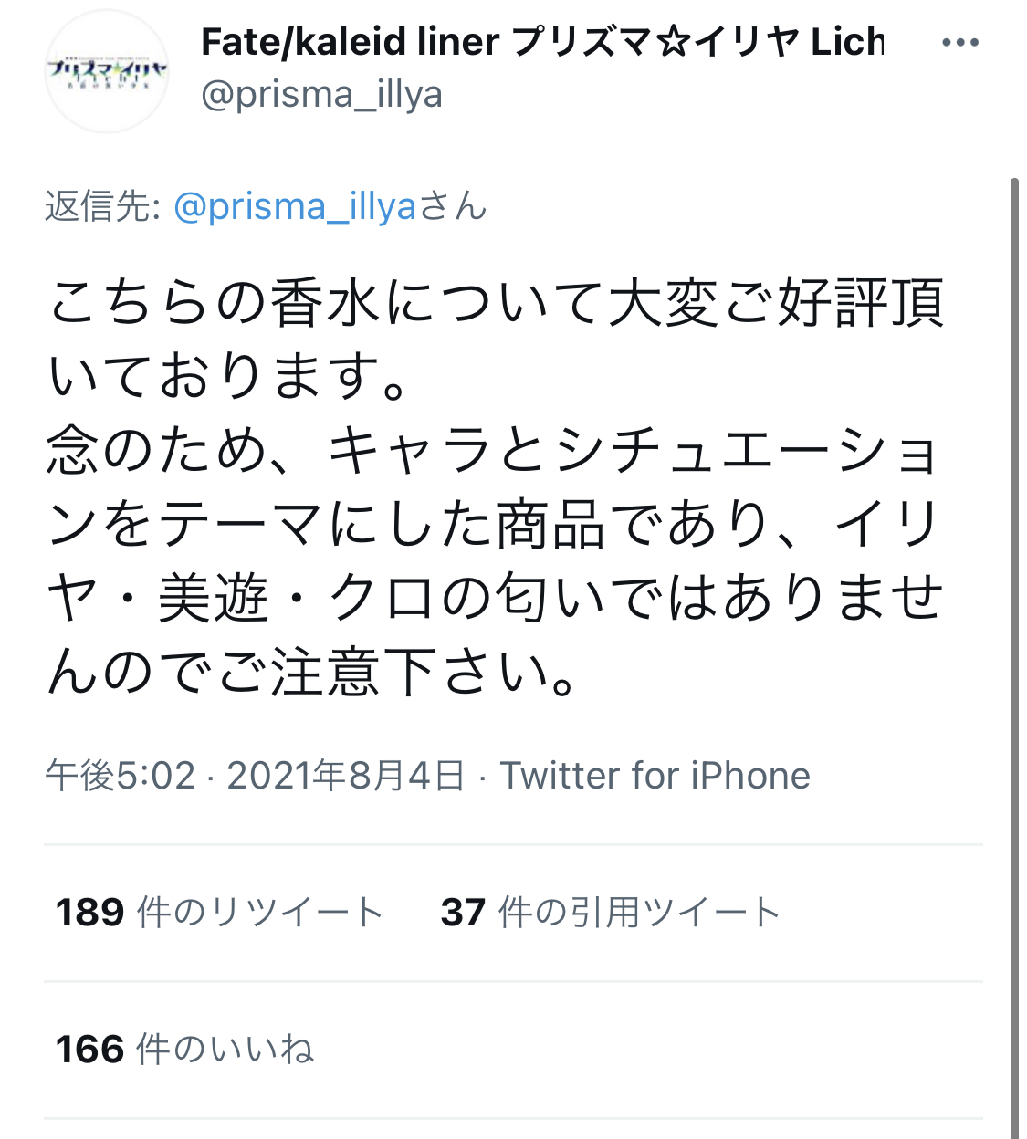Open the 件のリツイート list label
This screenshot has width=1027, height=1139.
point(260,912)
